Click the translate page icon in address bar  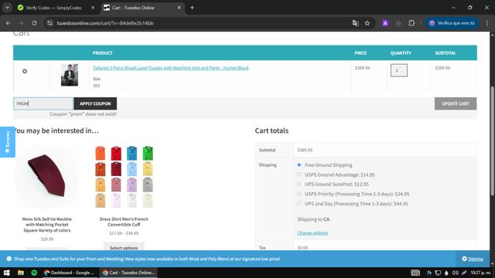356,23
